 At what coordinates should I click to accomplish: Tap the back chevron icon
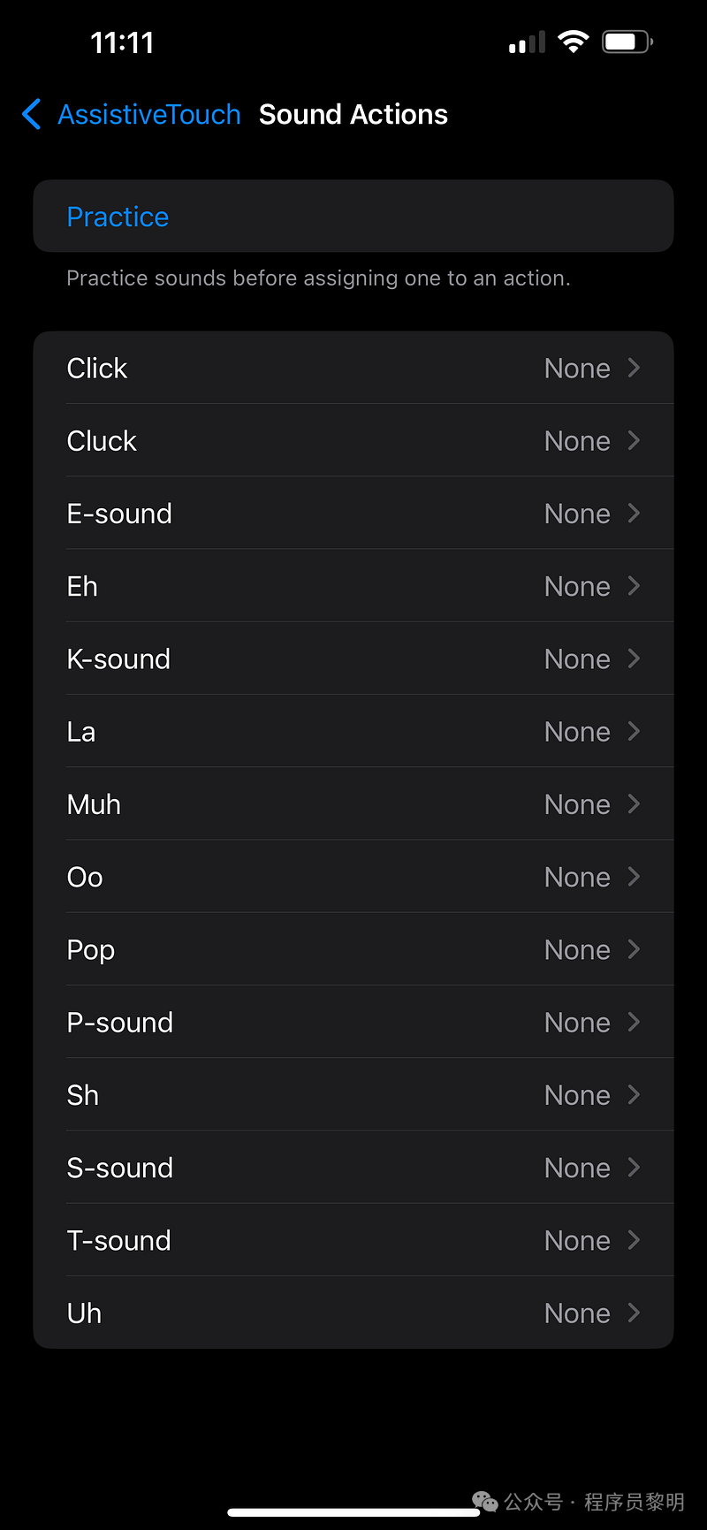click(31, 114)
